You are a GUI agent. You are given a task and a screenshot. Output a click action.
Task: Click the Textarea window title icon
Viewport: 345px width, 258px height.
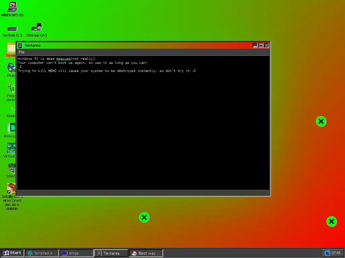pos(20,45)
